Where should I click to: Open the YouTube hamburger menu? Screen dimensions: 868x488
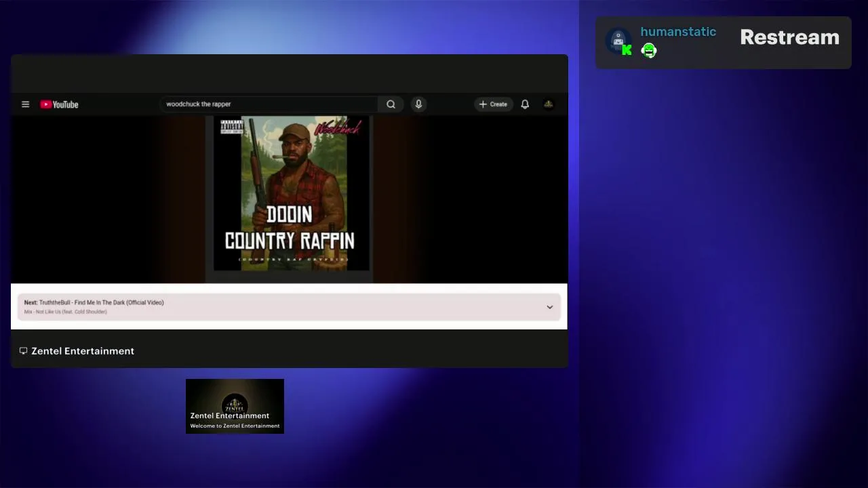(25, 104)
